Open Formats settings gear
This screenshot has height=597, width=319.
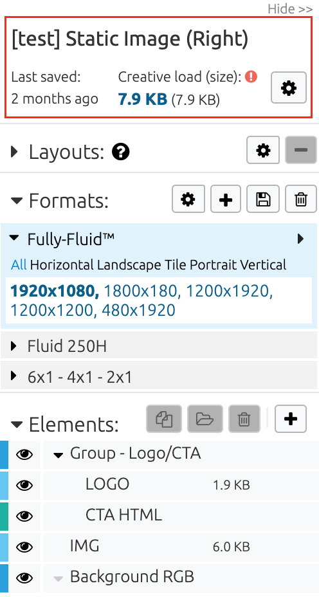point(188,199)
